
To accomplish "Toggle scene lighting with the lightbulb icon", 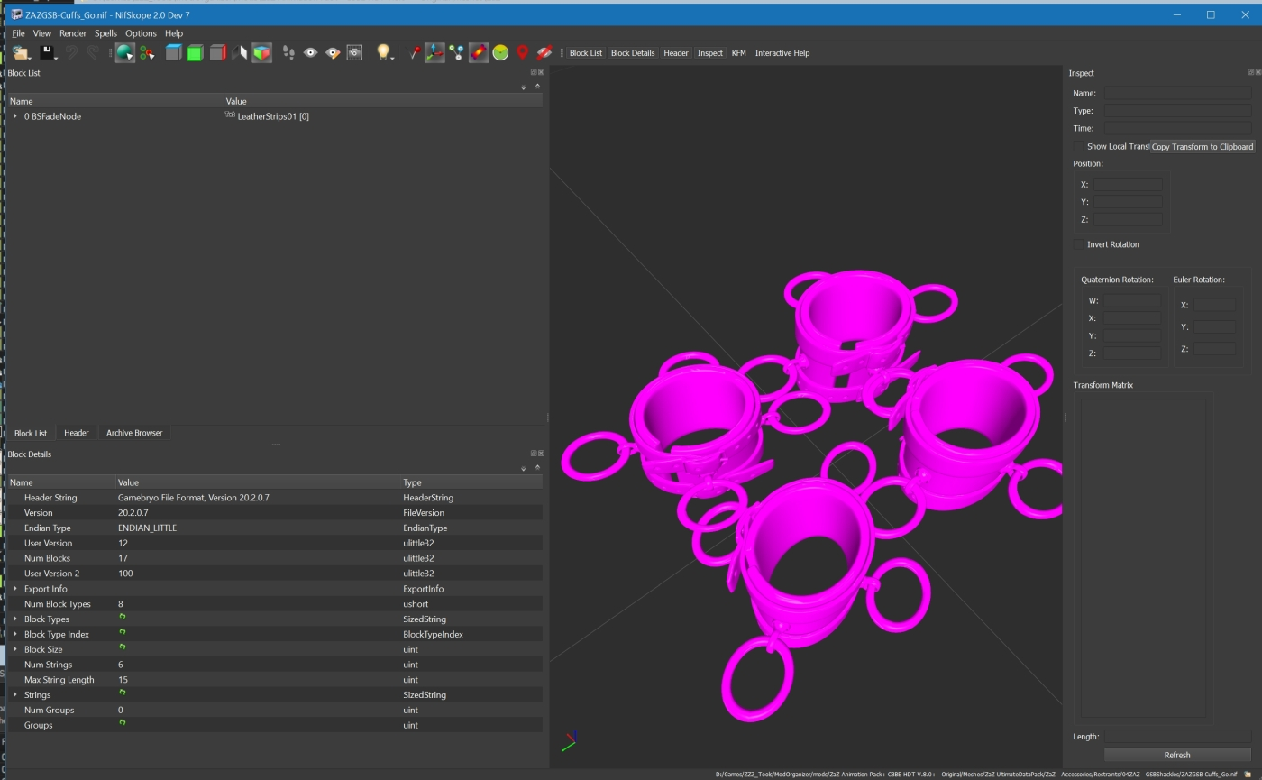I will tap(383, 52).
